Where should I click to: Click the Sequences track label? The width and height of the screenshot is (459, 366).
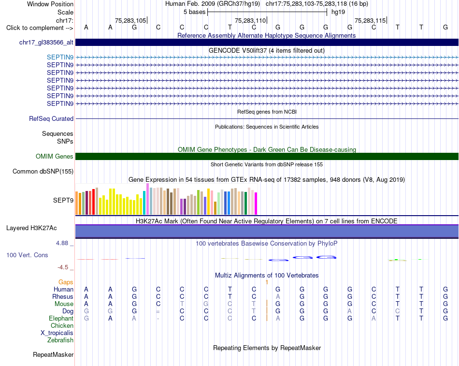click(57, 133)
